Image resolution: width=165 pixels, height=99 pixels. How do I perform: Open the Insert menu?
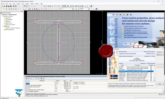[x=14, y=4]
